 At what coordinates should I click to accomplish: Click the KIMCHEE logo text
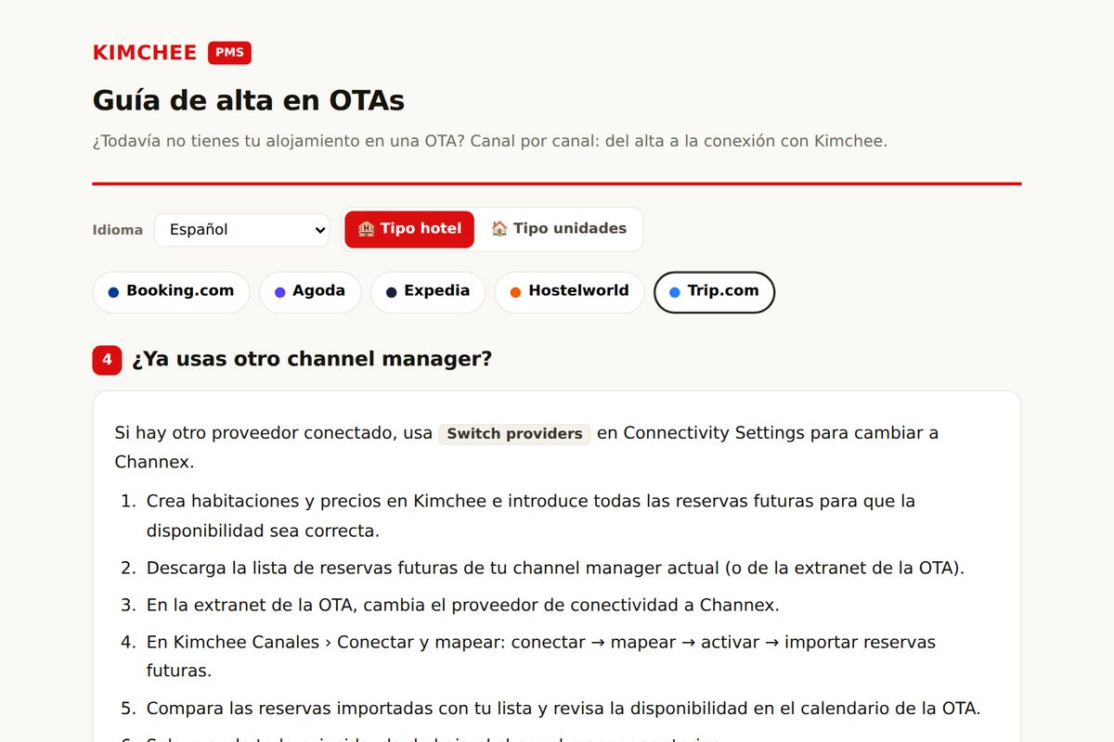(145, 53)
